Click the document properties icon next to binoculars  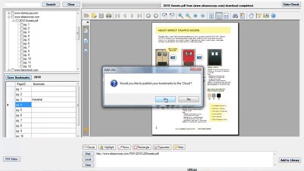click(x=242, y=16)
